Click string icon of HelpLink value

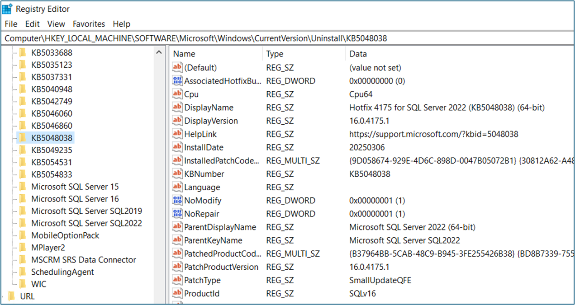pyautogui.click(x=177, y=134)
